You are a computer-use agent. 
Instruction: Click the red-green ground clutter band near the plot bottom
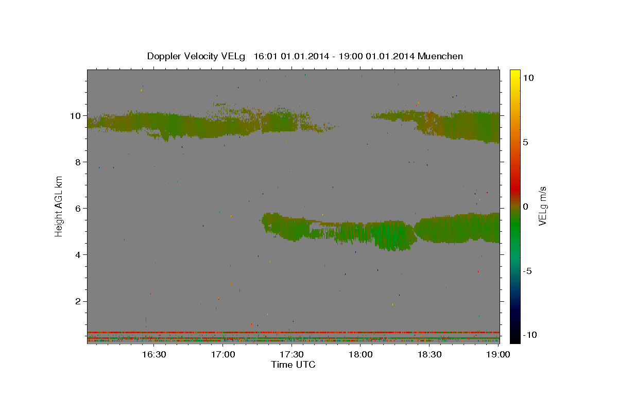click(293, 336)
